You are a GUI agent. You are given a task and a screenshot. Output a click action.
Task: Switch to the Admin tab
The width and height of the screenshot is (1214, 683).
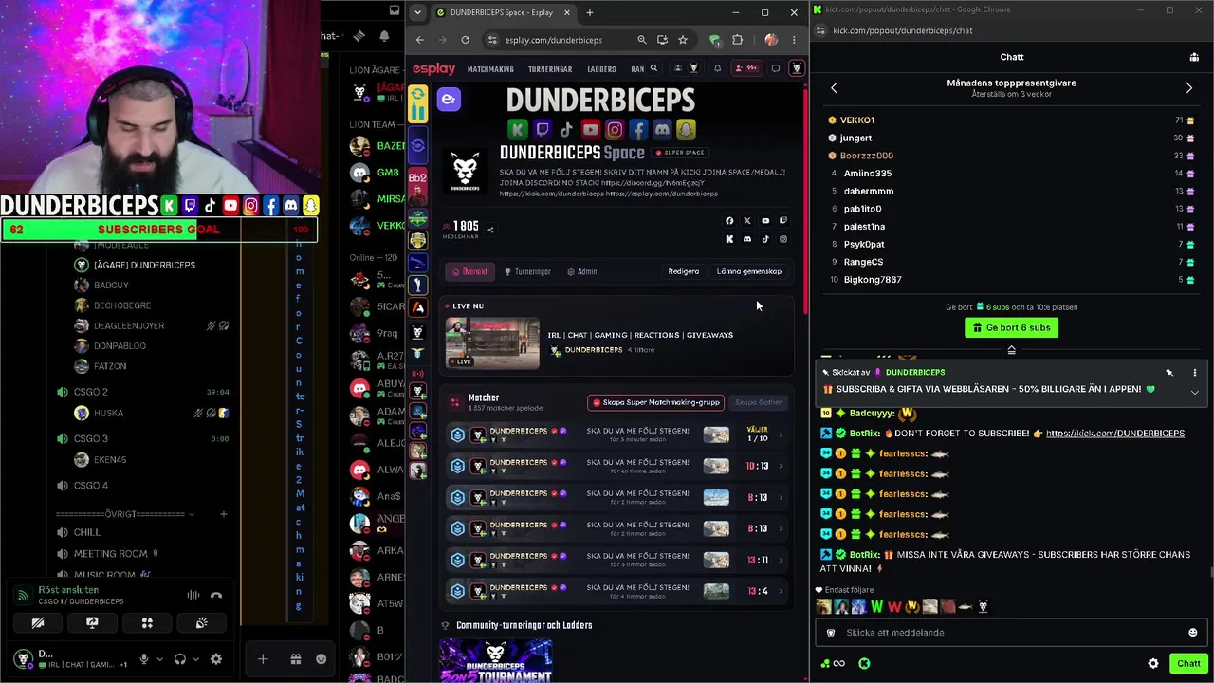pos(582,272)
